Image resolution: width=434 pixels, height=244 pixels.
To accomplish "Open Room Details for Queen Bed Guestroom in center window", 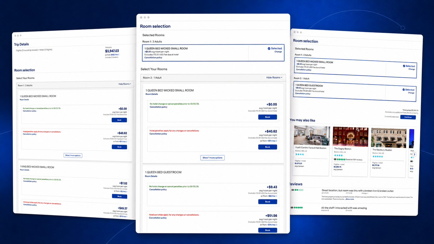I will pyautogui.click(x=151, y=176).
